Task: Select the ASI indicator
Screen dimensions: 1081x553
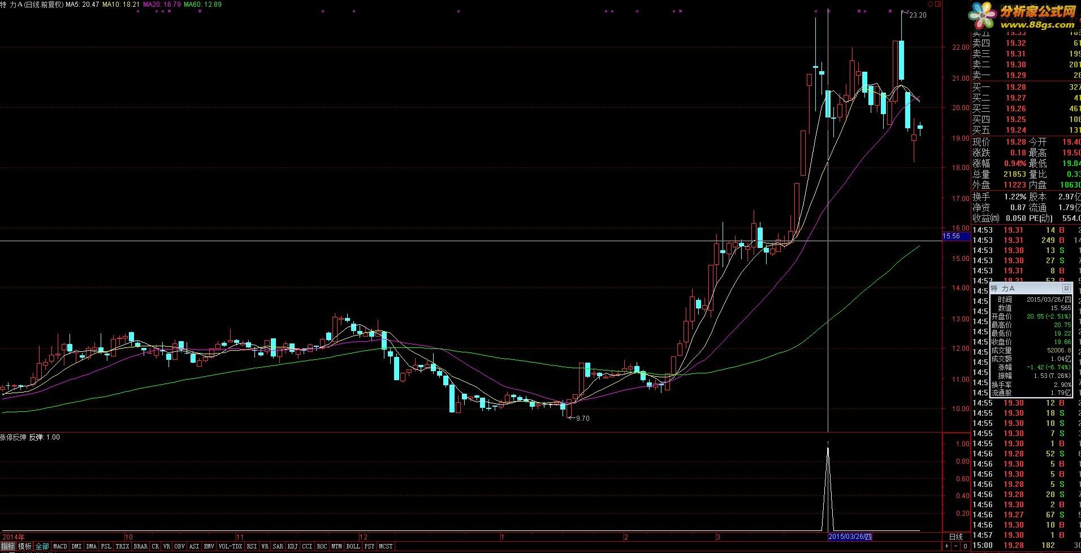Action: (194, 546)
